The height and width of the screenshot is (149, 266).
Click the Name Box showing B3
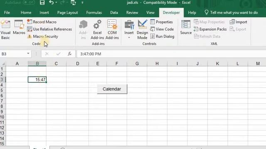tap(13, 54)
